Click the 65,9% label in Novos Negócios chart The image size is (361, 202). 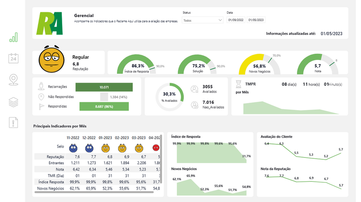click(x=191, y=176)
